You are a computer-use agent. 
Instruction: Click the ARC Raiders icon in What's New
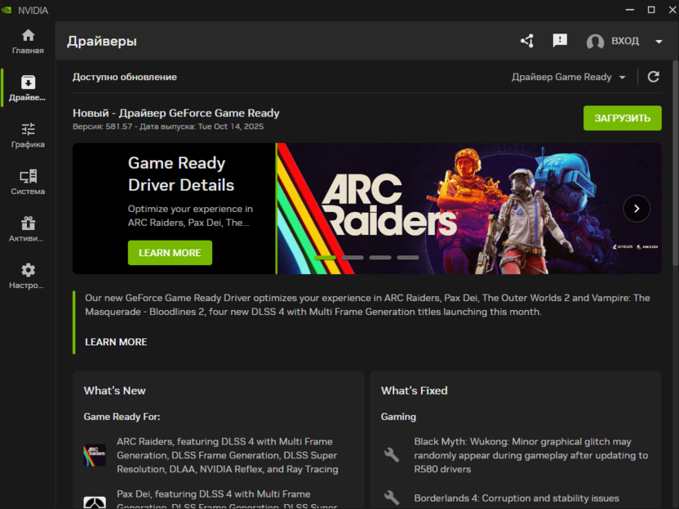pos(95,456)
